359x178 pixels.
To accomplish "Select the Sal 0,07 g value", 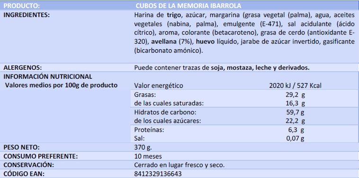I will 296,139.
